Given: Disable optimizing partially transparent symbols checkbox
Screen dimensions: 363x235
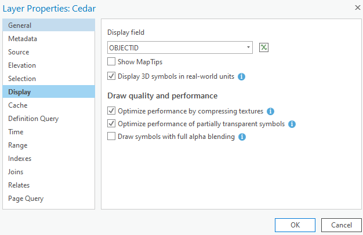Looking at the screenshot, I should (x=112, y=124).
